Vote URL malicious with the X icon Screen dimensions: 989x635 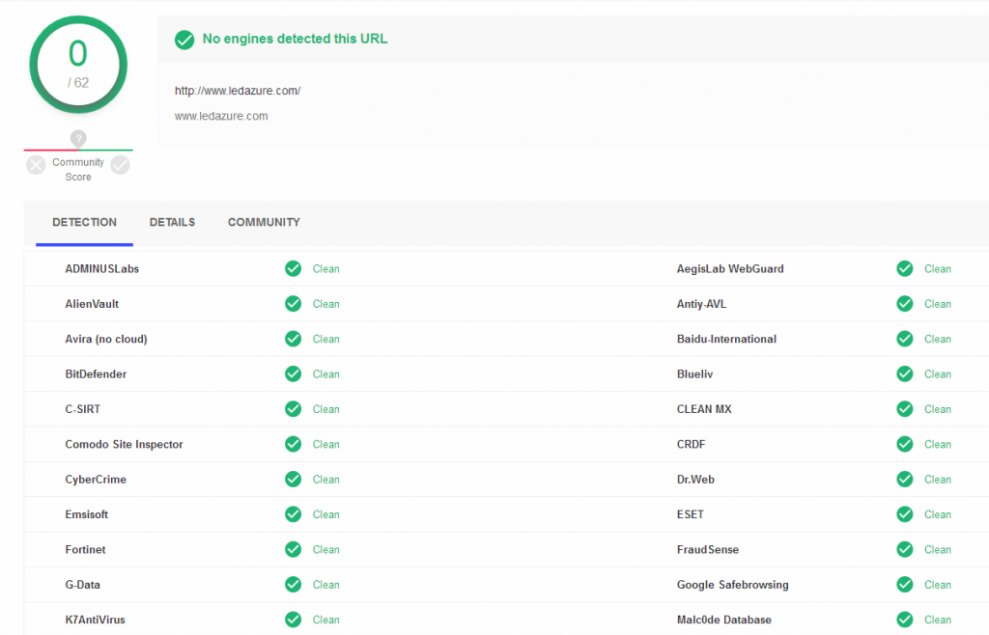tap(36, 165)
